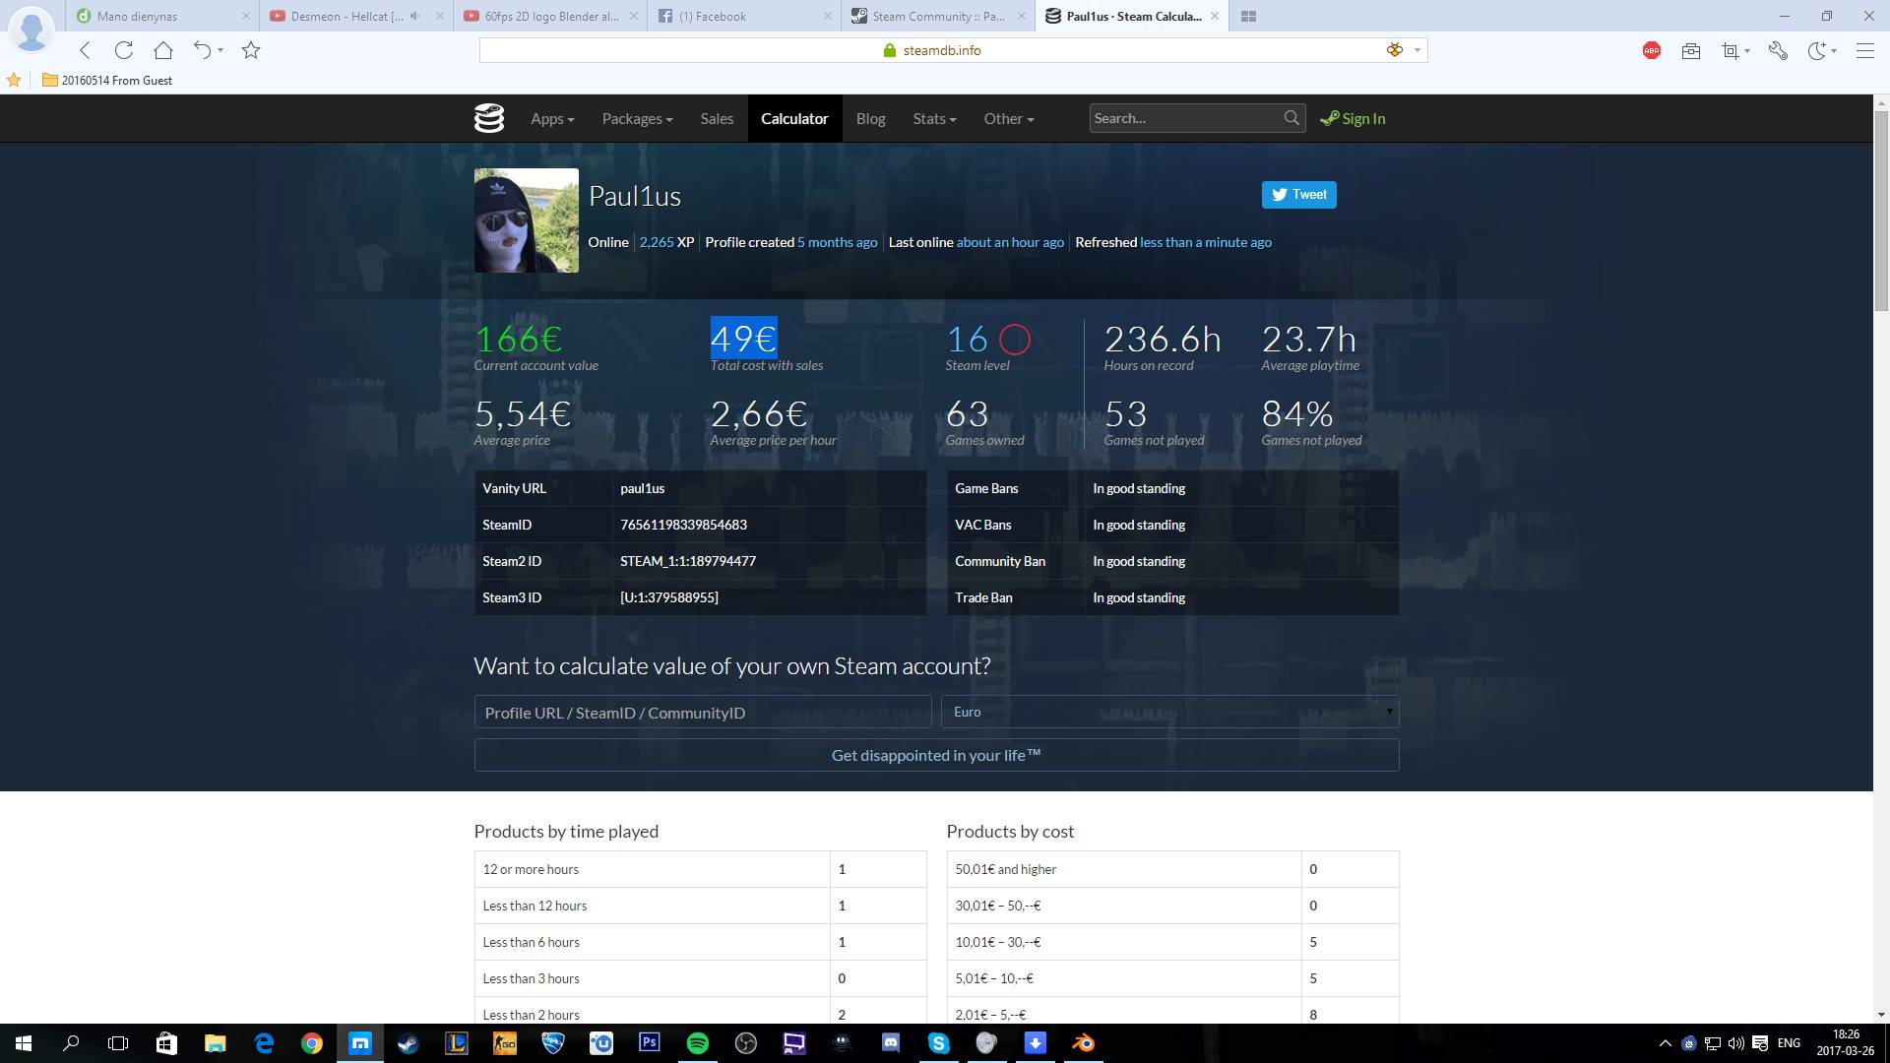
Task: Open the Euro currency dropdown
Action: (1169, 712)
